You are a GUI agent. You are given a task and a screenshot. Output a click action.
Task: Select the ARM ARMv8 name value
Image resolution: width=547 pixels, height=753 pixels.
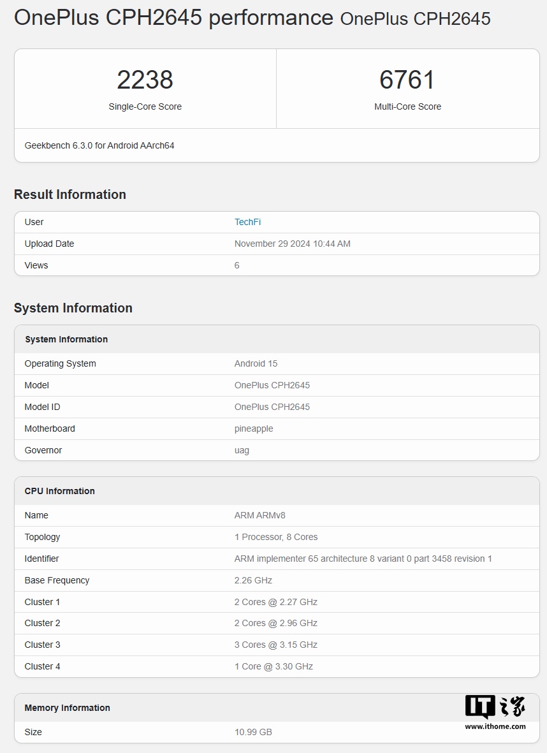(259, 515)
